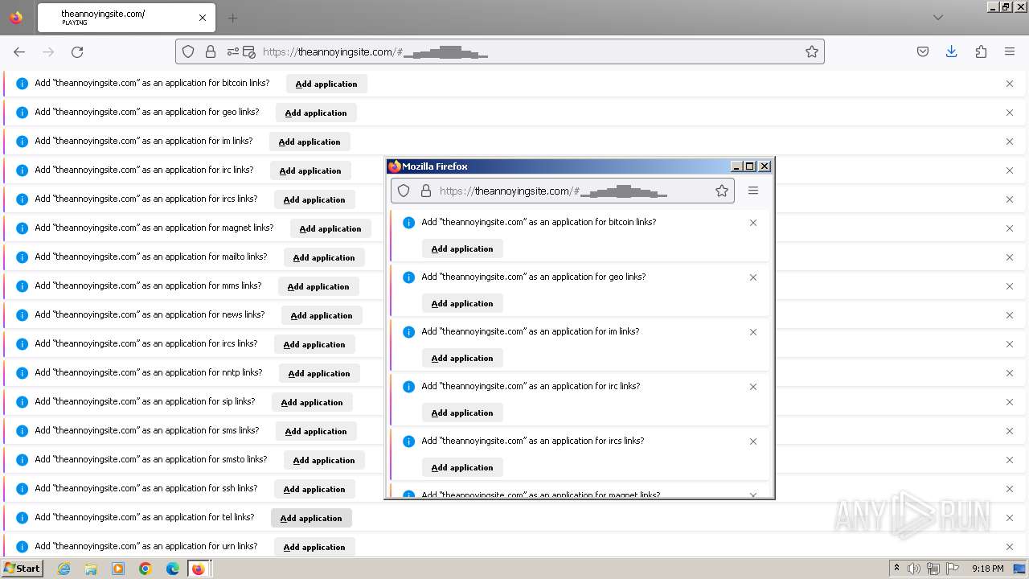Close theannoyingsite.com tab
This screenshot has height=579, width=1029.
pyautogui.click(x=203, y=18)
